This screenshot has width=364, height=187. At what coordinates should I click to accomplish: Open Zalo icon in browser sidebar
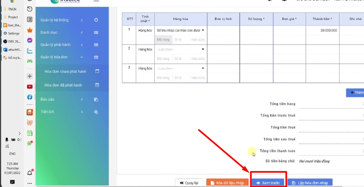click(x=30, y=51)
